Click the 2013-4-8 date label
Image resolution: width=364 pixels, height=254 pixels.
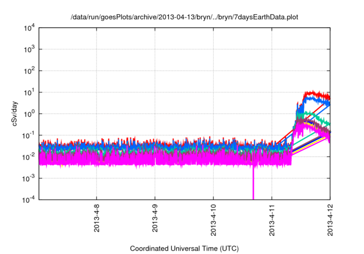point(97,218)
